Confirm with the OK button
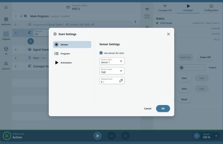The image size is (223, 144). coord(163,109)
